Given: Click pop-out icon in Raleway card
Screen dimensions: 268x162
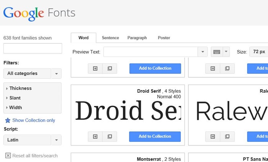Looking at the screenshot, I should click(227, 137).
